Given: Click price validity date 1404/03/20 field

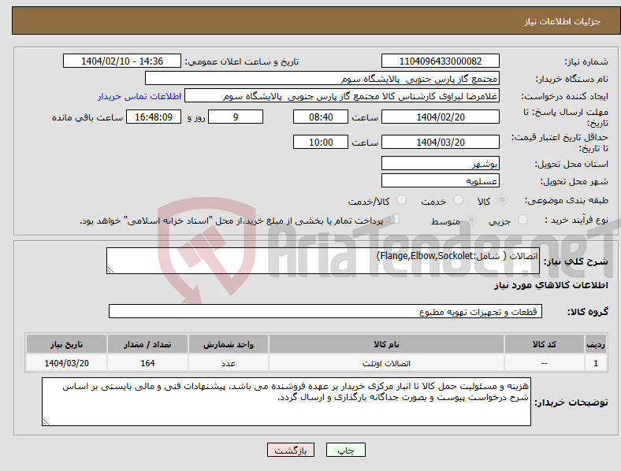Looking at the screenshot, I should [x=440, y=142].
